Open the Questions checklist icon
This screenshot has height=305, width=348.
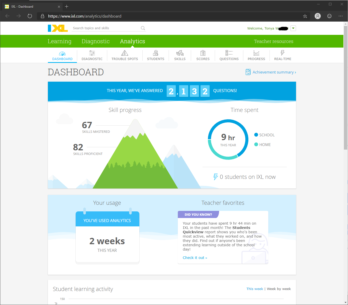[x=229, y=53]
